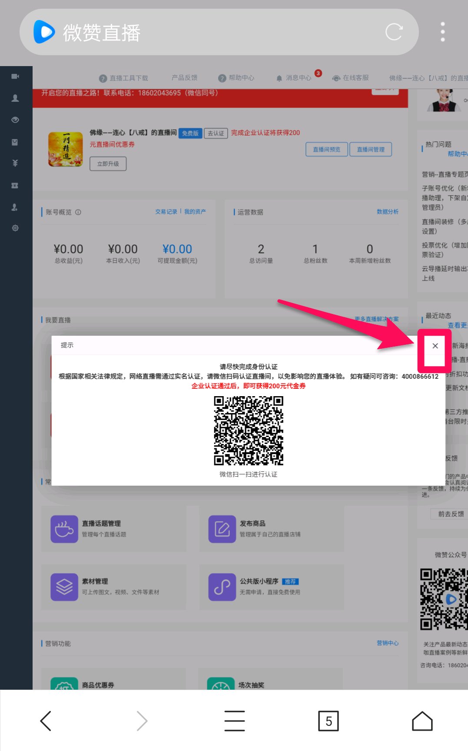Open the 我的资产 link

tap(195, 212)
